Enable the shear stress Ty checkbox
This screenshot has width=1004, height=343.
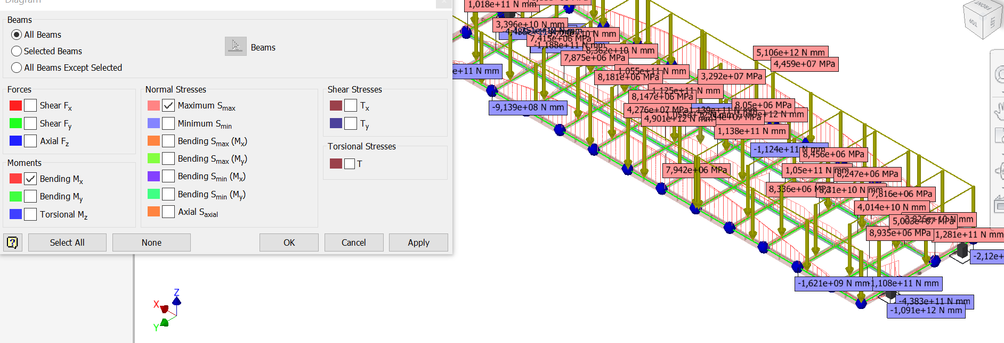pos(351,123)
